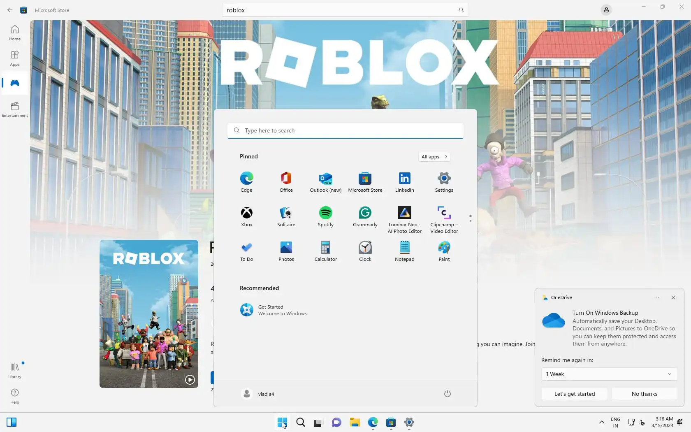This screenshot has width=691, height=432.
Task: Open Luminar Neo AI Photo Editor
Action: click(x=405, y=220)
